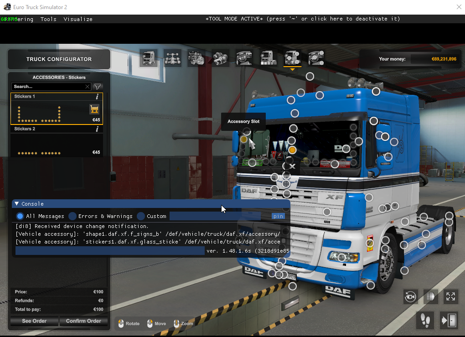Click the rotating camera view icon
The height and width of the screenshot is (337, 465).
410,296
